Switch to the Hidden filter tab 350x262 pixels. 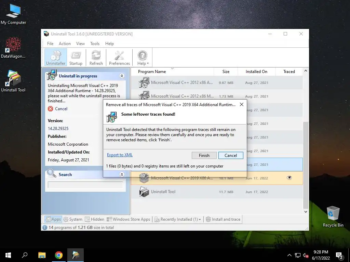(95, 219)
